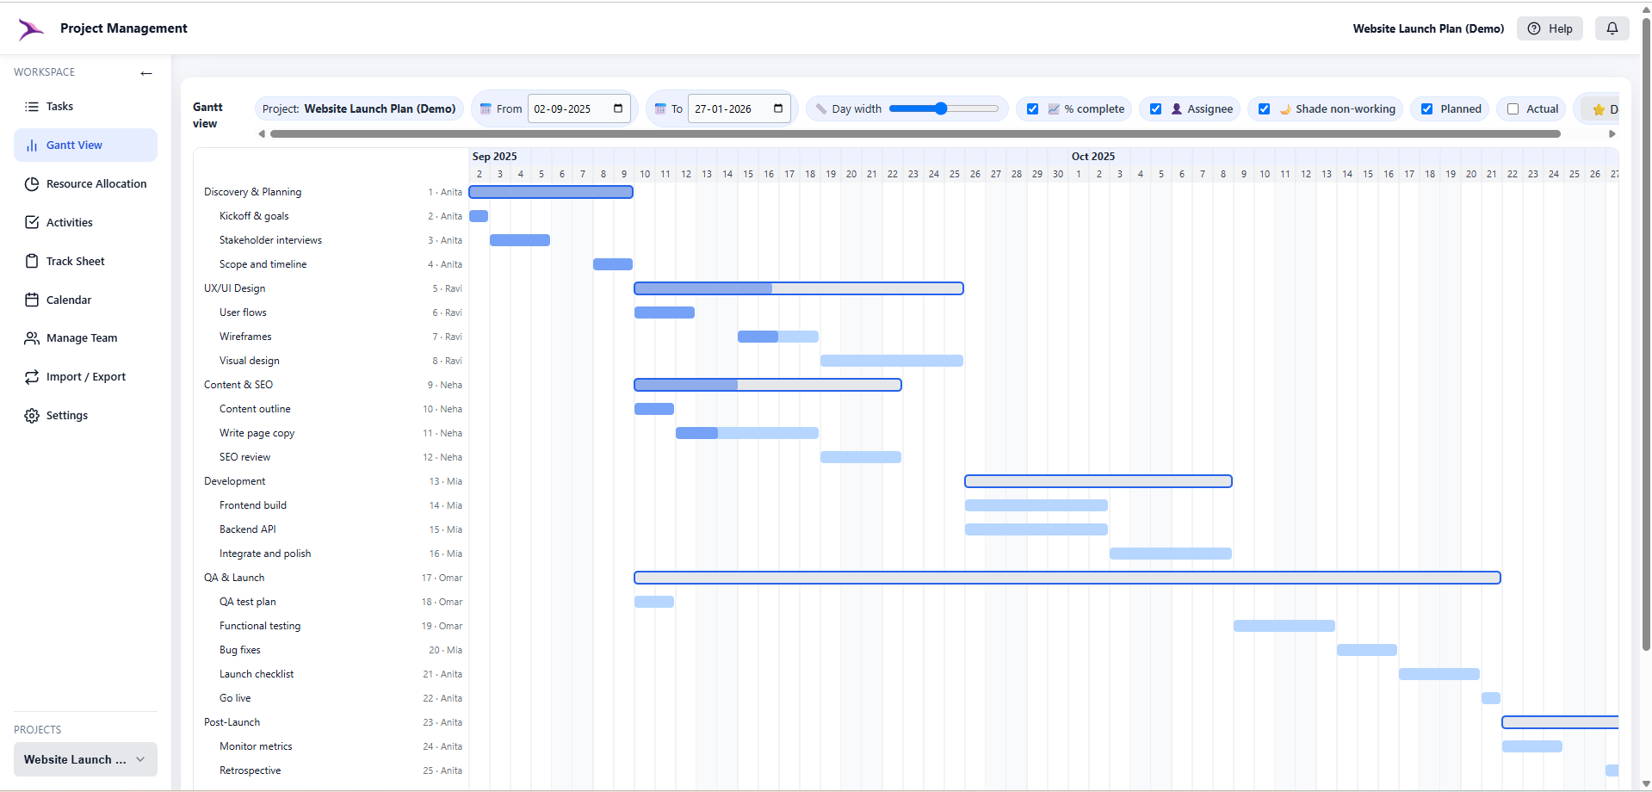Open the To date picker
This screenshot has width=1652, height=792.
(x=777, y=108)
